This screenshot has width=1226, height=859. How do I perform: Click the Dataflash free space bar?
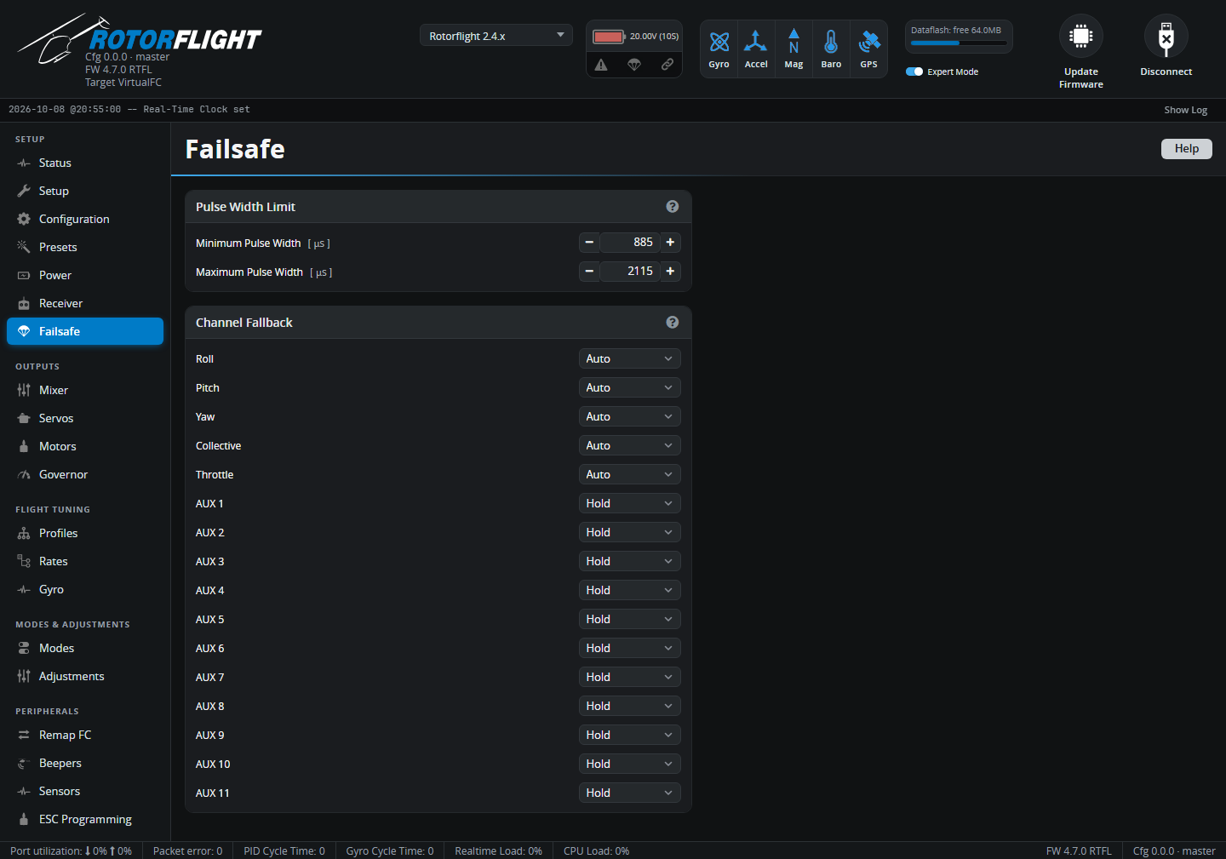[959, 43]
